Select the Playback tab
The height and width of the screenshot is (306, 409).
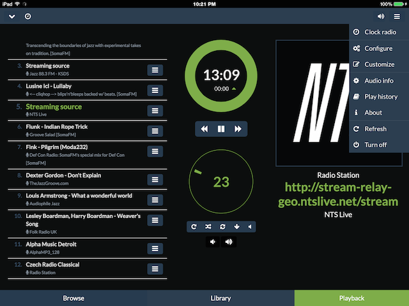[x=351, y=298]
